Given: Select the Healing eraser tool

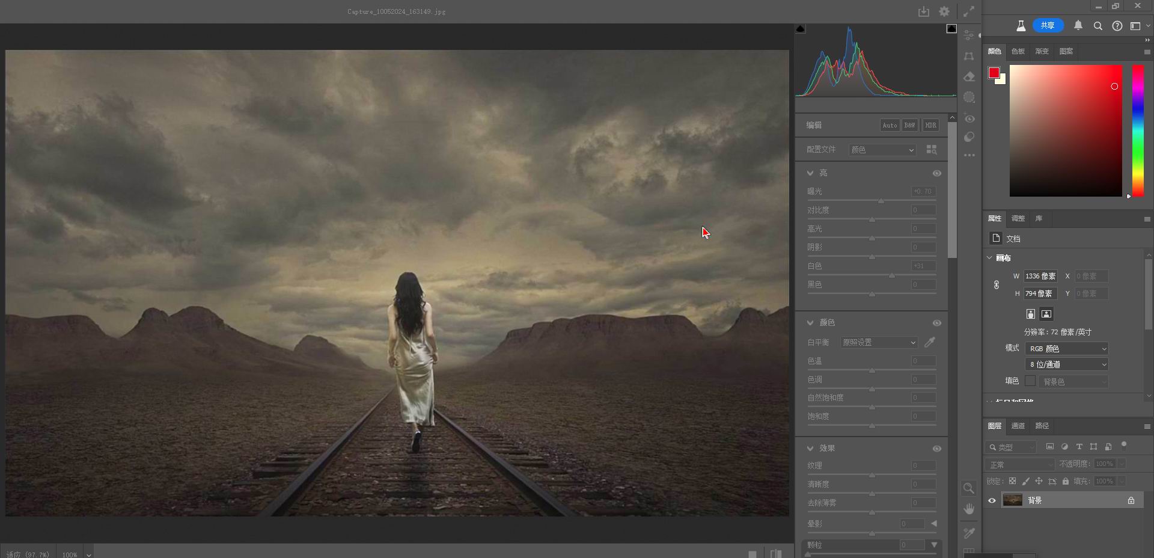Looking at the screenshot, I should [x=969, y=76].
